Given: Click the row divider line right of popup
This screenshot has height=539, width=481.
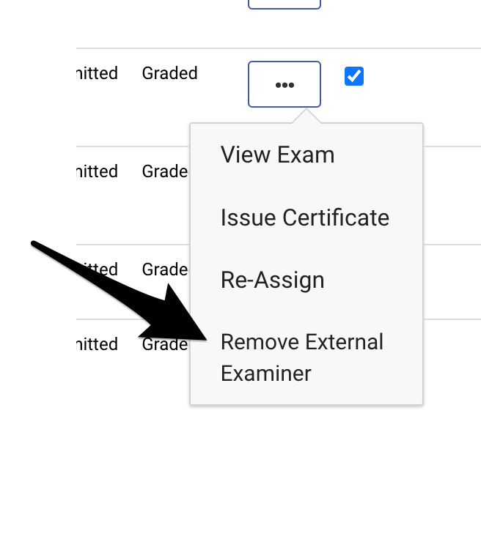Looking at the screenshot, I should (451, 146).
